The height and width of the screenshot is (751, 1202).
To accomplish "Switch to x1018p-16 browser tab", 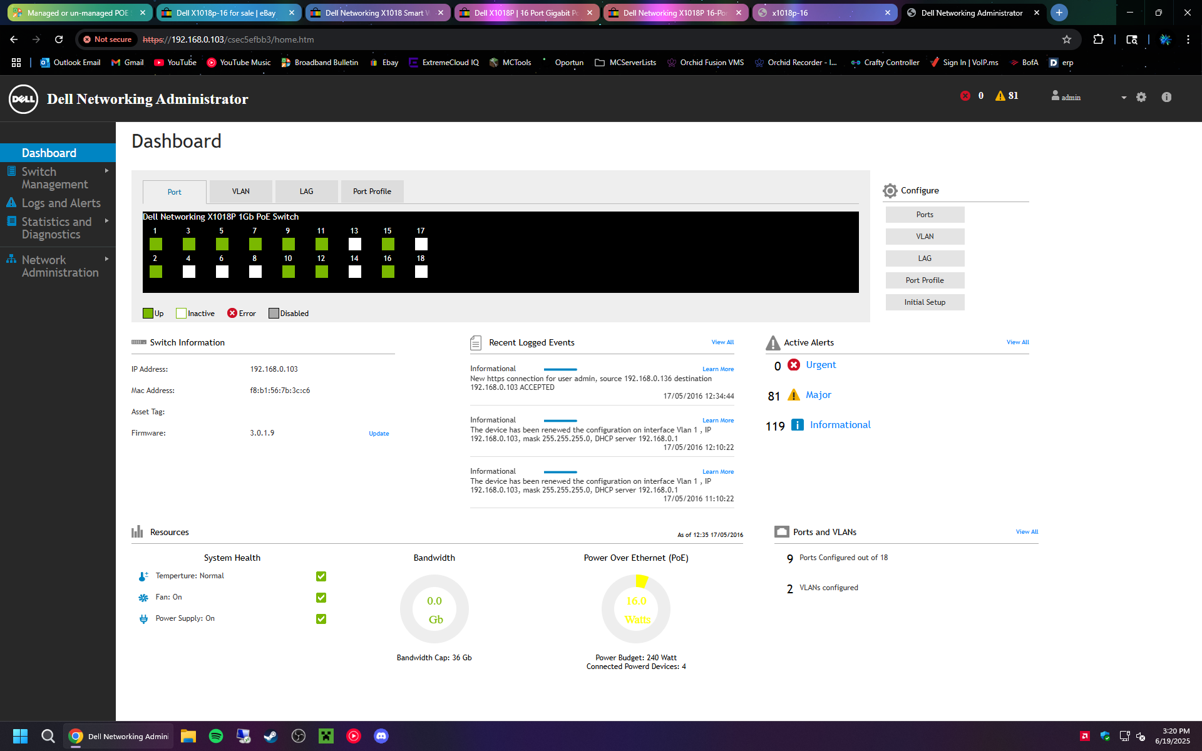I will pyautogui.click(x=824, y=13).
